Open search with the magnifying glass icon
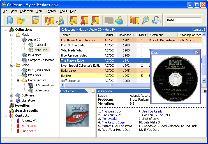The width and height of the screenshot is (208, 144). click(x=145, y=20)
